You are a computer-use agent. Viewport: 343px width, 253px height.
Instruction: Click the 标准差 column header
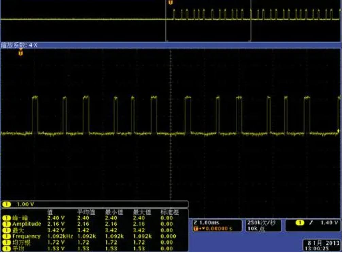click(x=169, y=212)
